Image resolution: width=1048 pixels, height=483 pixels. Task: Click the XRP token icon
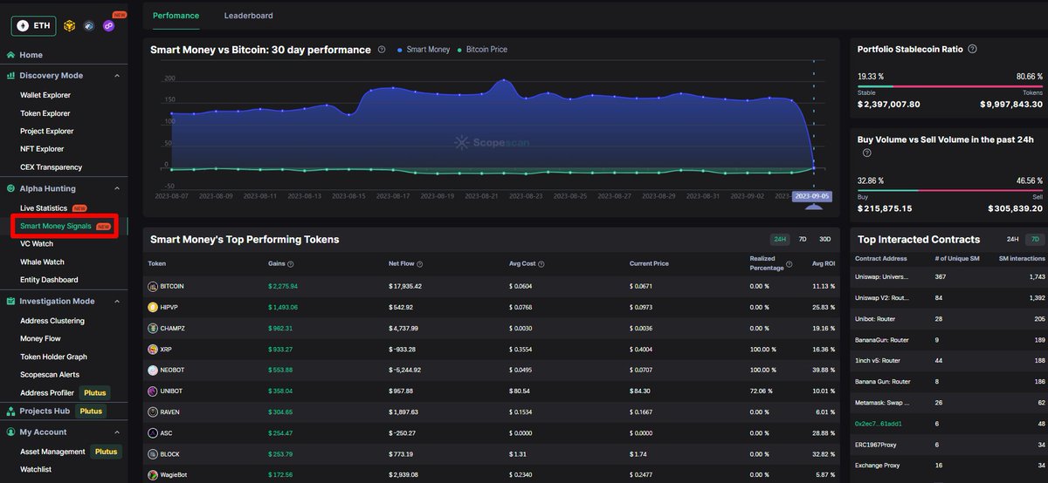point(153,349)
